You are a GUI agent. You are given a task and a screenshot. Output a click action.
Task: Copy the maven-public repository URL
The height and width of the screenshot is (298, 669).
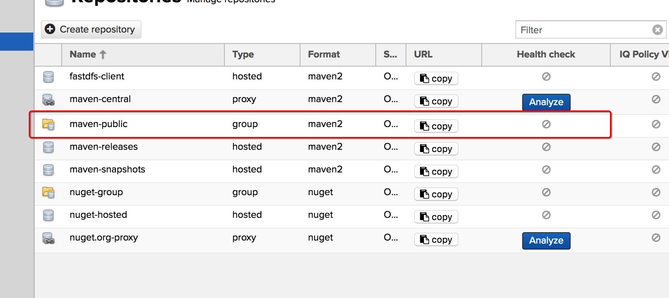point(436,126)
